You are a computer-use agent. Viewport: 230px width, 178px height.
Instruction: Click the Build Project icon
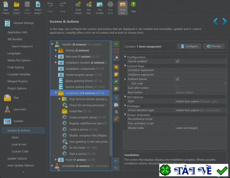coord(78,7)
